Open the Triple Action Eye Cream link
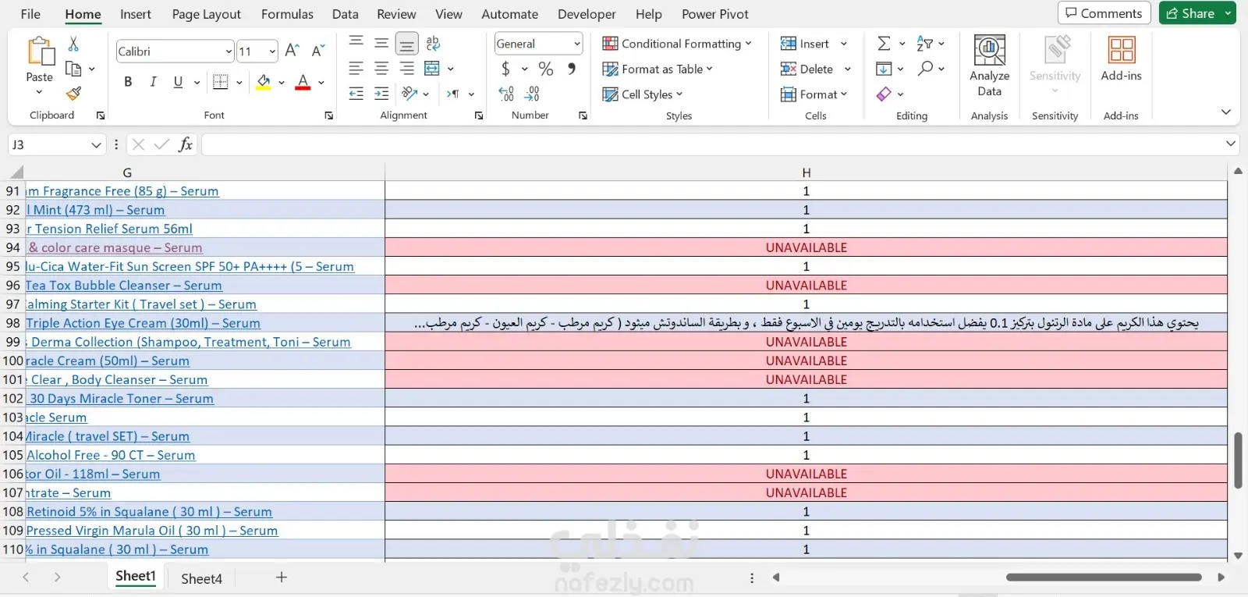The image size is (1248, 597). [144, 323]
